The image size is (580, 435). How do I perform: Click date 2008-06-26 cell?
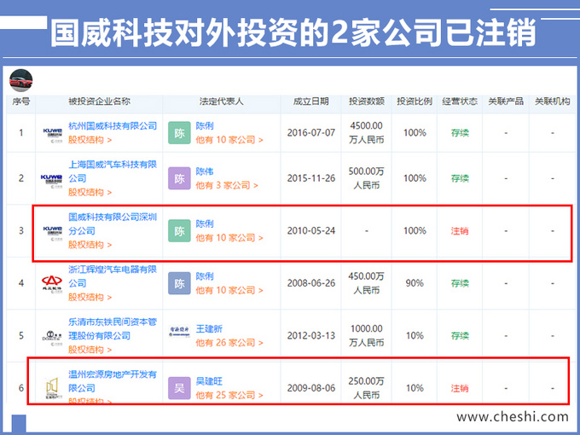point(311,283)
